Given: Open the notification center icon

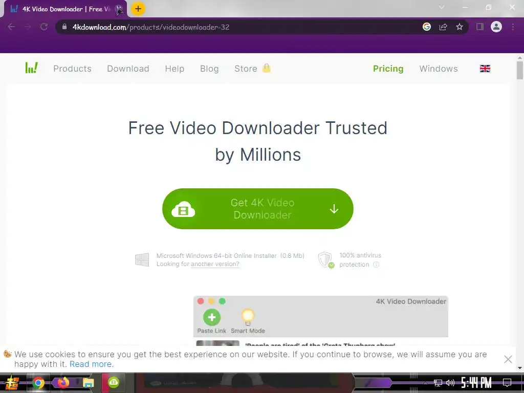Looking at the screenshot, I should 507,382.
